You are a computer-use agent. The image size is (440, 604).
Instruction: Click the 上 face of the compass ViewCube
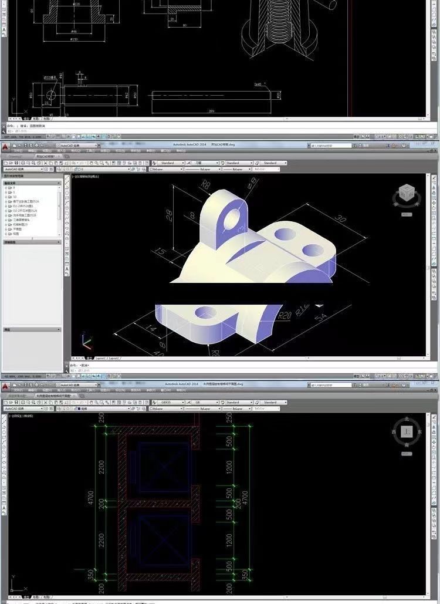pos(407,432)
